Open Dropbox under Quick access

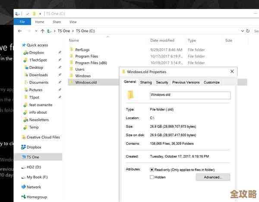click(x=36, y=53)
